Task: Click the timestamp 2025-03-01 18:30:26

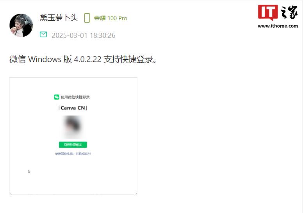Action: 84,35
